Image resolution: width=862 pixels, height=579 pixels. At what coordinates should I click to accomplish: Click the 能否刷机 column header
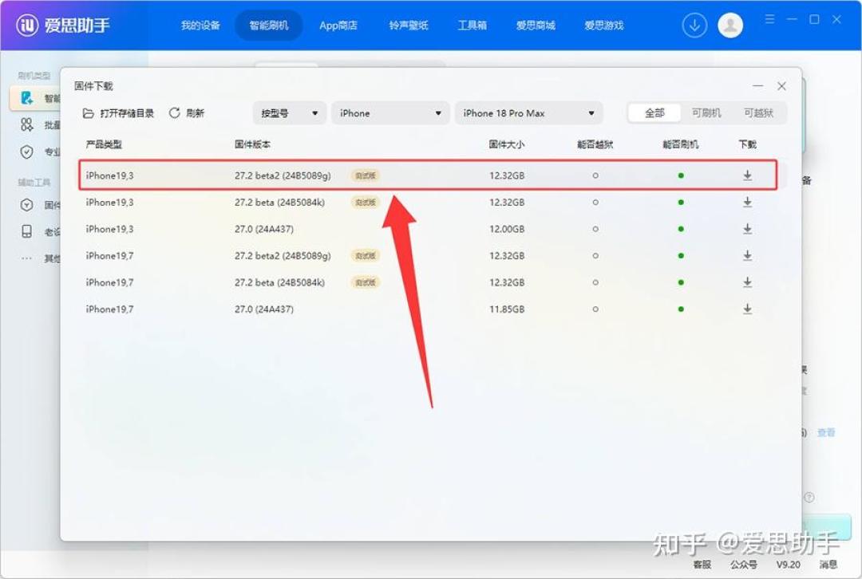(681, 144)
